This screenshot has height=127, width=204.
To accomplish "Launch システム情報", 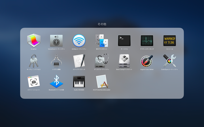I will coord(56,61).
